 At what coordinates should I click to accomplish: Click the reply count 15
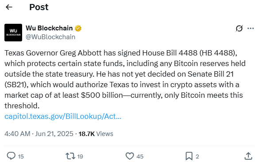21,156
